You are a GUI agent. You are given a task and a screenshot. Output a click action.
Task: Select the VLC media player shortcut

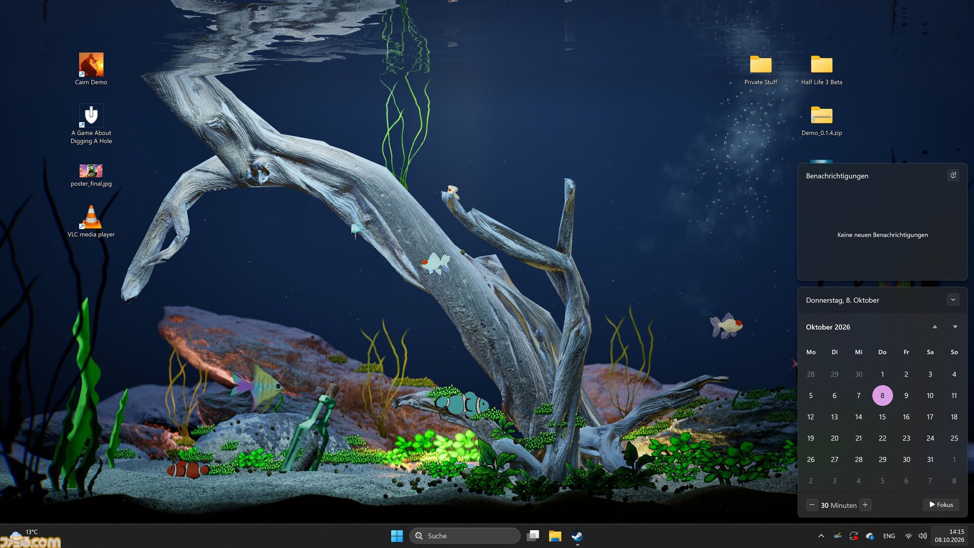click(x=91, y=222)
